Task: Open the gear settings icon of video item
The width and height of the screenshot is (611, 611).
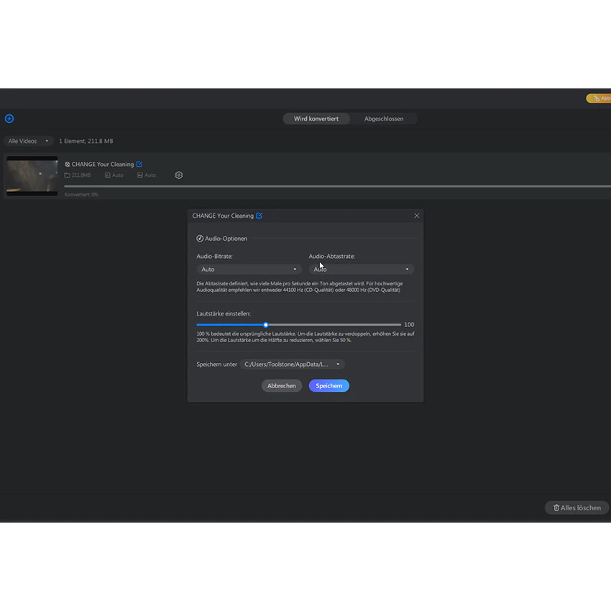Action: 179,175
